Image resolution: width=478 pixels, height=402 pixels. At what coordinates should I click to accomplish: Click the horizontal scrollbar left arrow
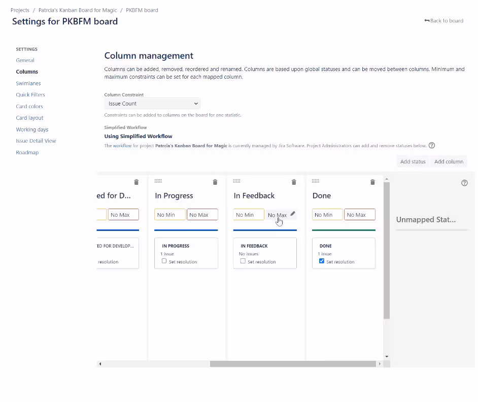click(x=100, y=364)
